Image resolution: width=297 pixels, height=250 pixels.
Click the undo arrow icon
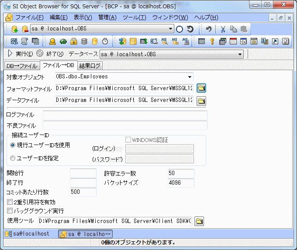(x=209, y=29)
